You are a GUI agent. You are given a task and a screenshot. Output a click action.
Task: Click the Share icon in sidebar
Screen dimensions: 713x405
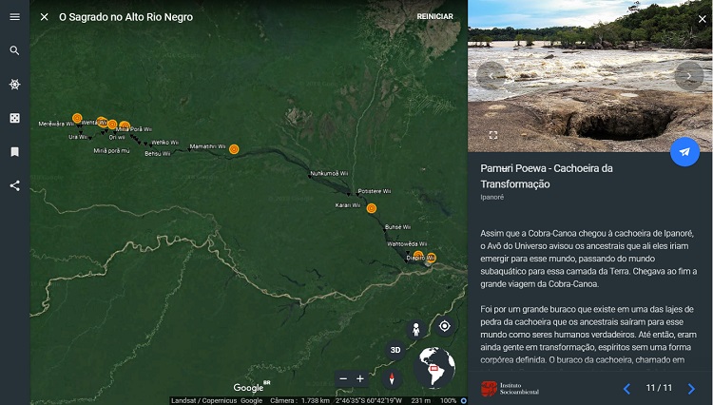click(14, 185)
